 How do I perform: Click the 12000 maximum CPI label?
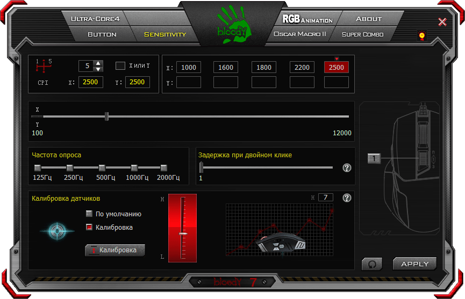click(342, 133)
